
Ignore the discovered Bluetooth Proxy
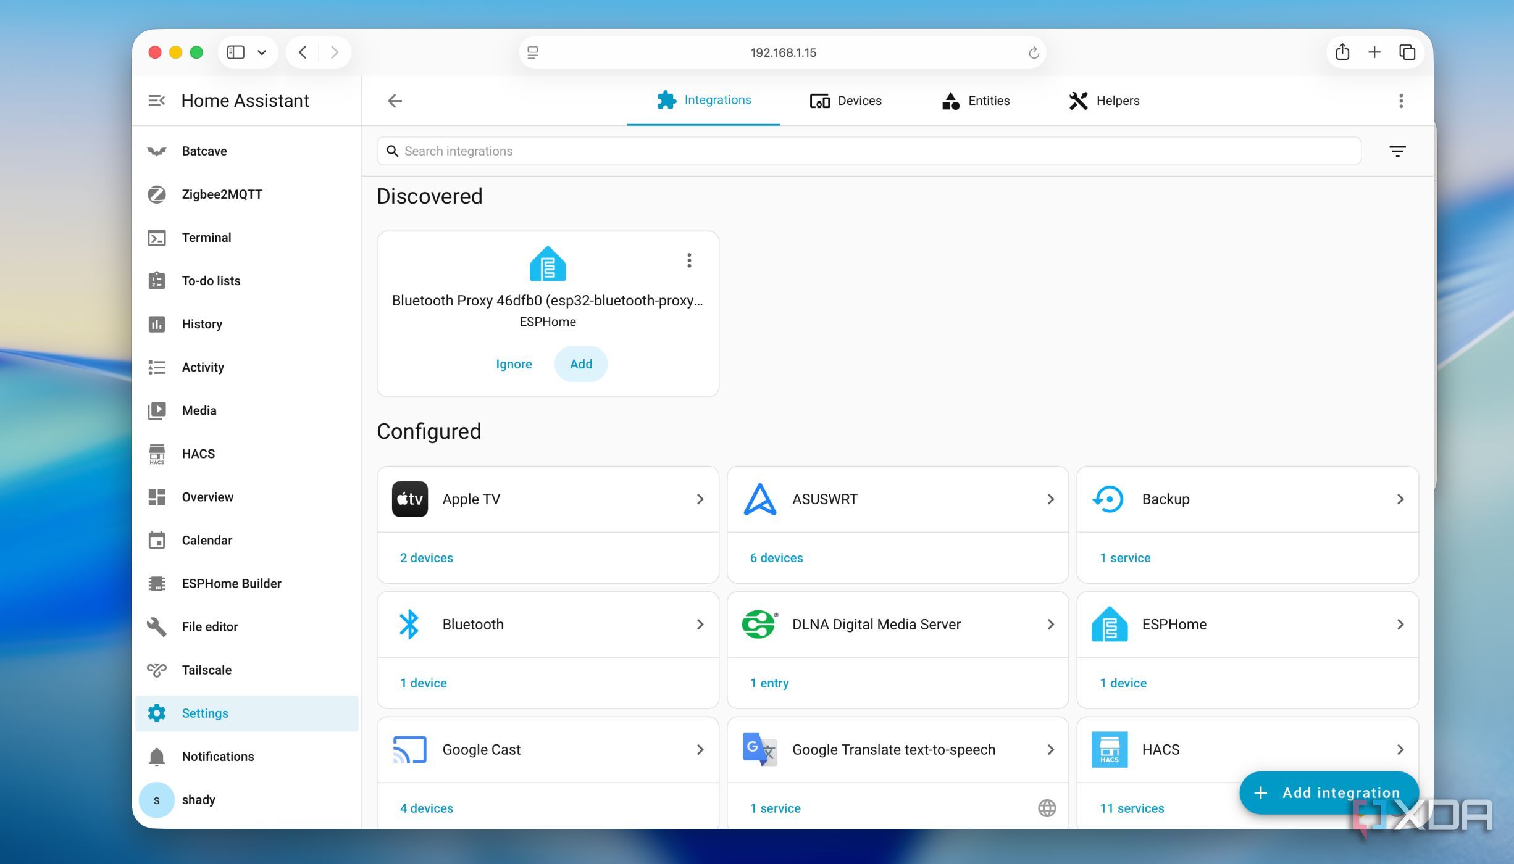514,364
